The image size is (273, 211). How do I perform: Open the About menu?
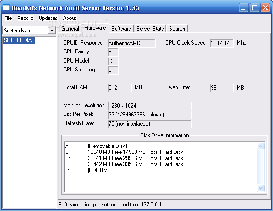(x=69, y=18)
